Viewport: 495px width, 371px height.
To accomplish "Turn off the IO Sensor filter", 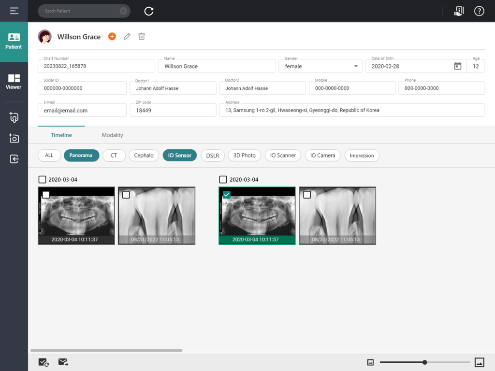I will tap(179, 155).
